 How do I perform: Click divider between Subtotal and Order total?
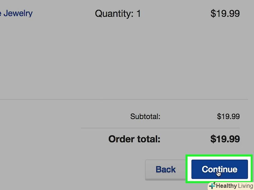tap(160, 128)
